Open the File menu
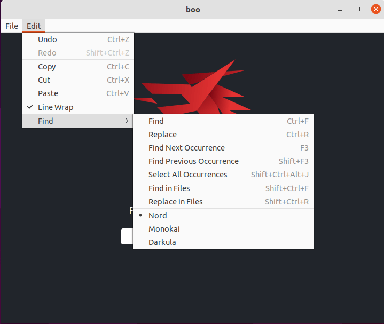384x324 pixels. tap(12, 26)
